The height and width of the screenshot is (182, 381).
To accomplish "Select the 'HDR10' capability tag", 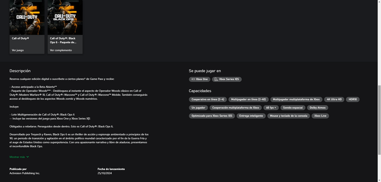I will coord(353,99).
